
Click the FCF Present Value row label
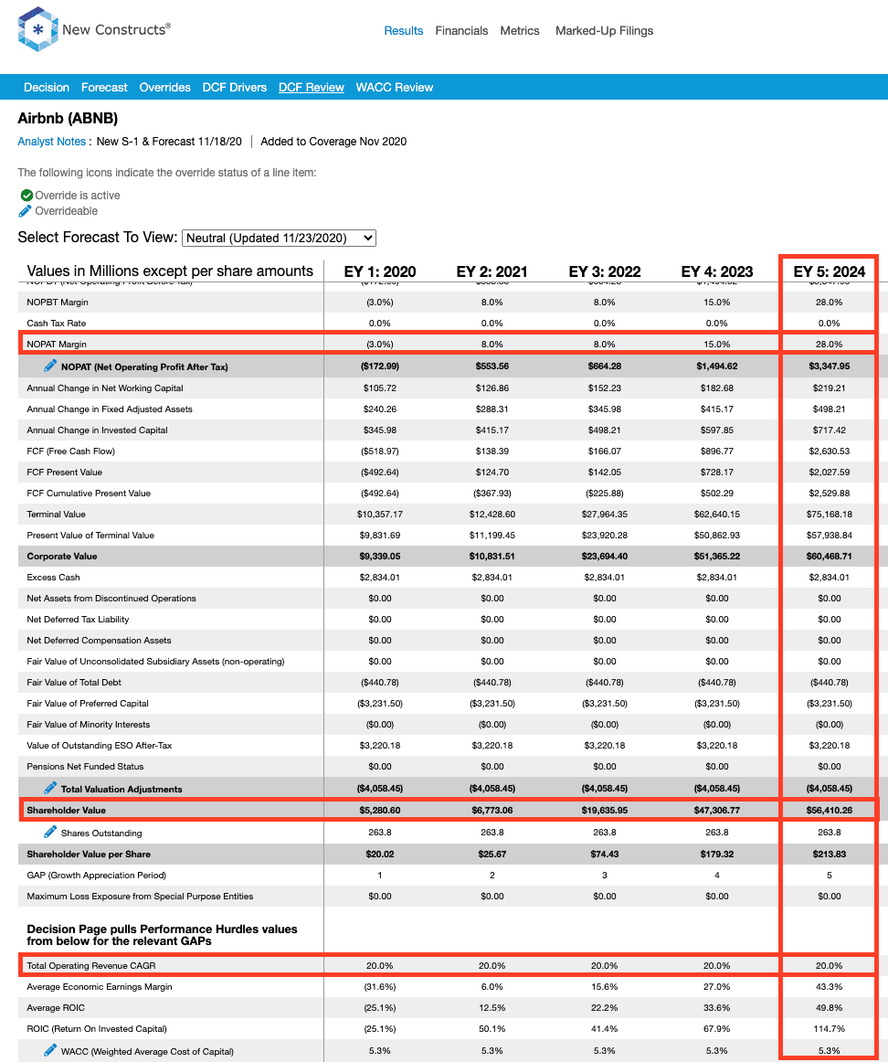click(x=64, y=473)
